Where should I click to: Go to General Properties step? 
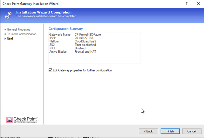pyautogui.click(x=18, y=29)
